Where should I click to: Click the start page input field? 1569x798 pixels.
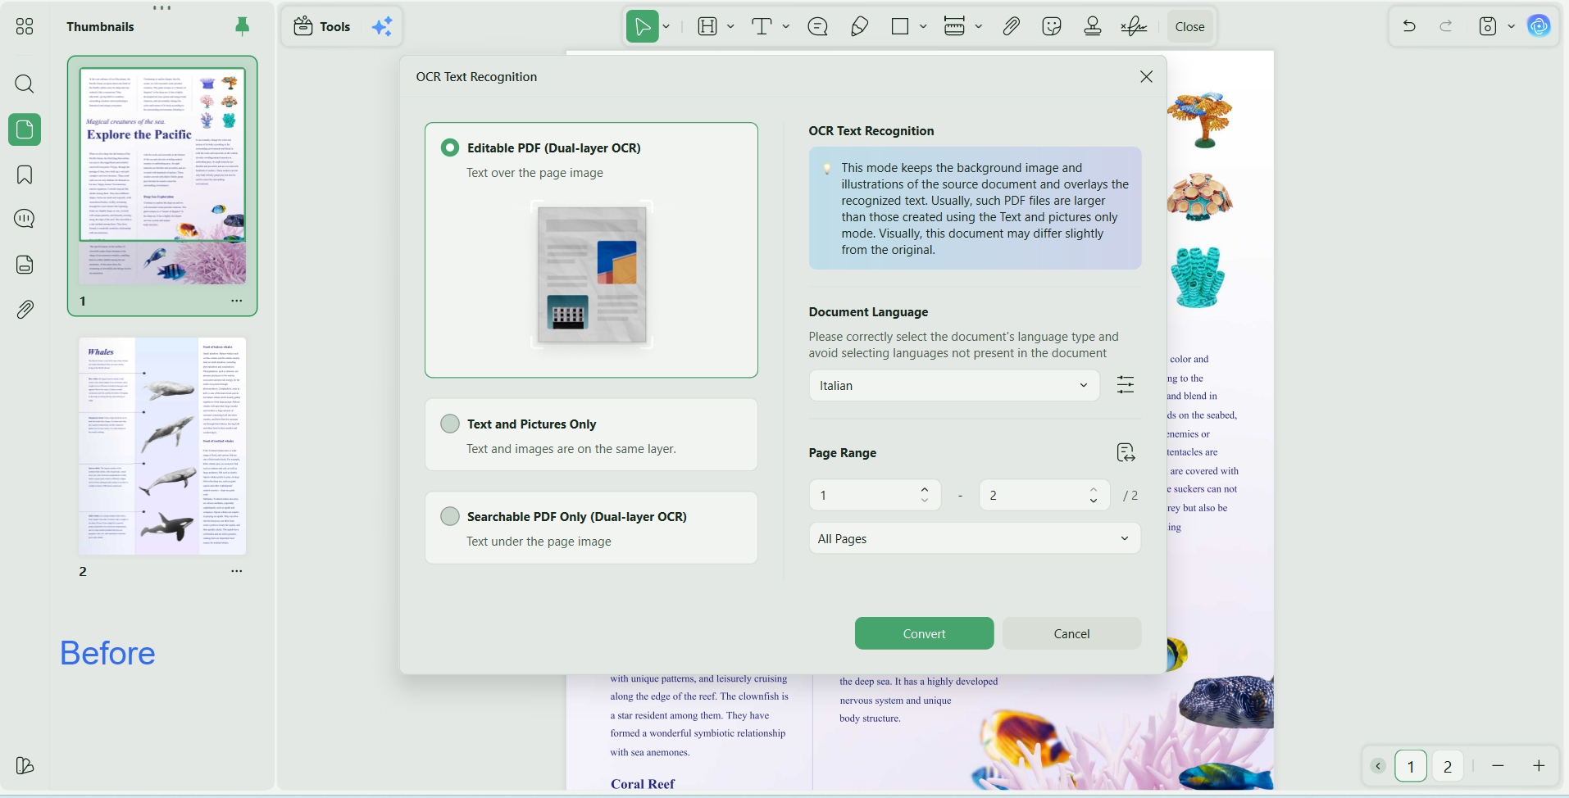(875, 495)
